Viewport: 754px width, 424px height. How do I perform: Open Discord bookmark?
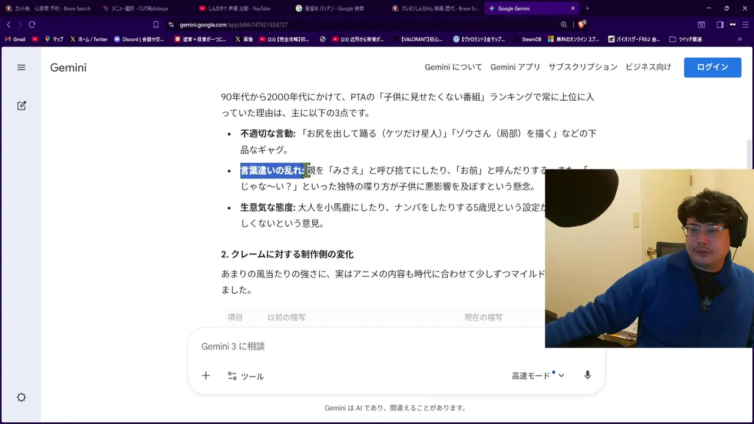(139, 39)
